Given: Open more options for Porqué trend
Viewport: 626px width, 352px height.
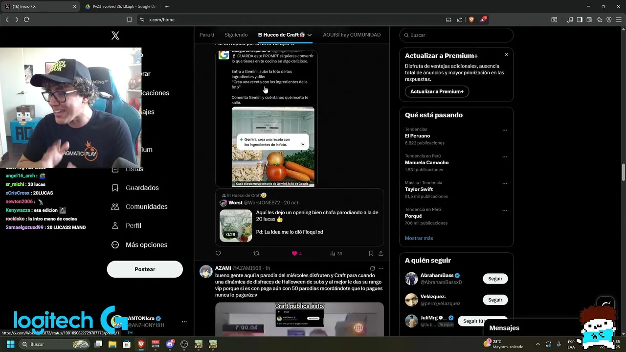Looking at the screenshot, I should [505, 210].
